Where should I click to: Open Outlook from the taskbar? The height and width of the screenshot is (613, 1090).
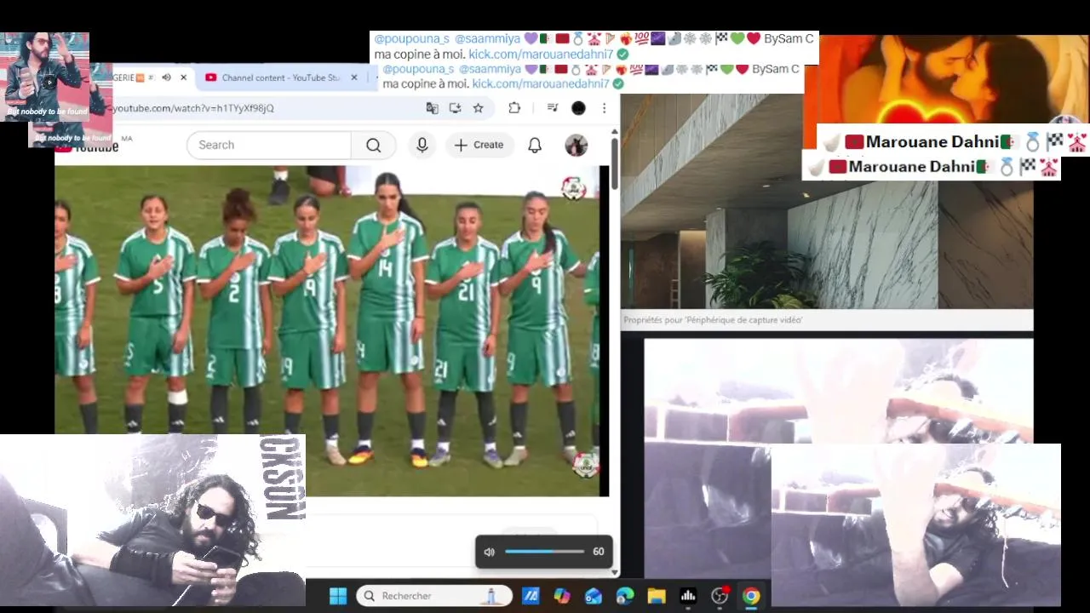click(594, 596)
